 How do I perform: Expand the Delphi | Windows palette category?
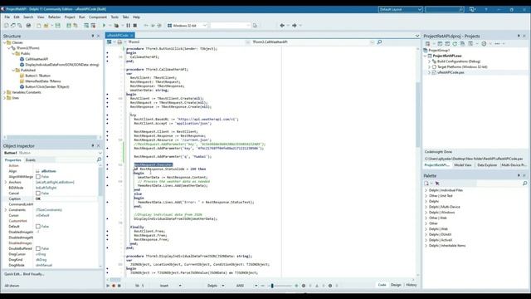[426, 213]
